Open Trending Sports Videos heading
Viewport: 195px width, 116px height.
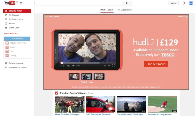[72, 93]
